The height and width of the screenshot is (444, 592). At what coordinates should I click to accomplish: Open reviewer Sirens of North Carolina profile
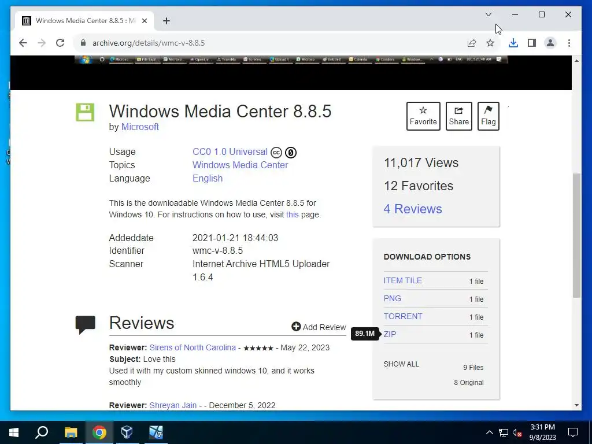coord(193,347)
